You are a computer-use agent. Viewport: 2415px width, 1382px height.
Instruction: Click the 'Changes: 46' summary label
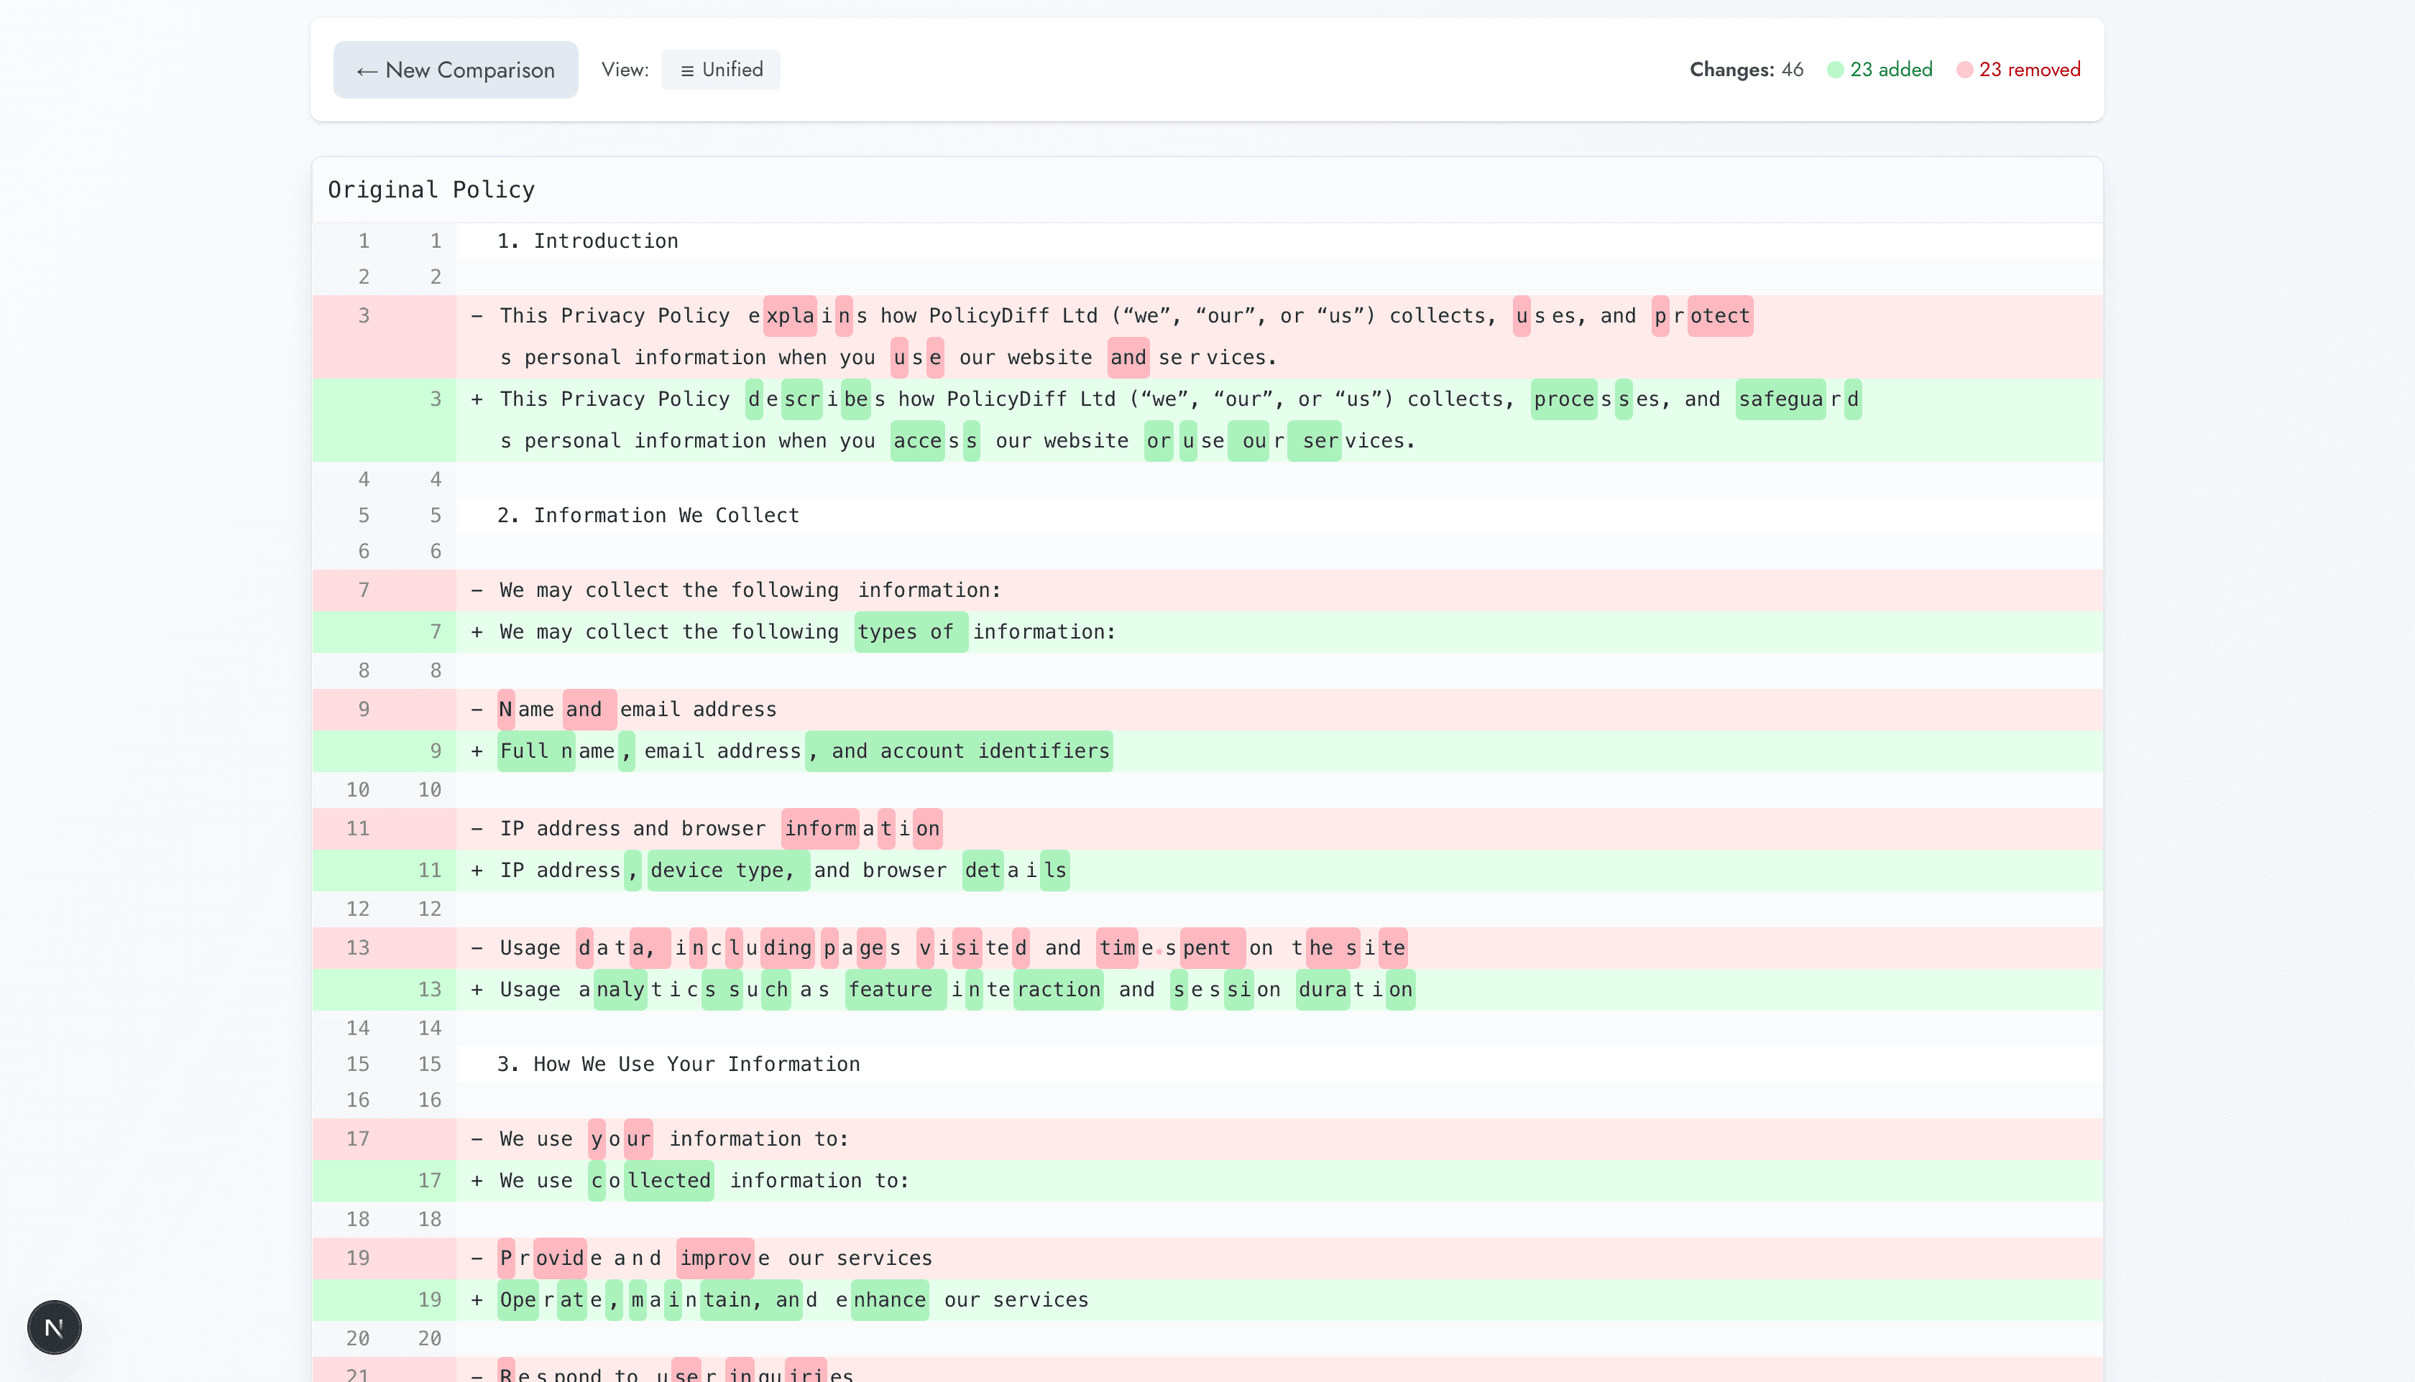1746,69
